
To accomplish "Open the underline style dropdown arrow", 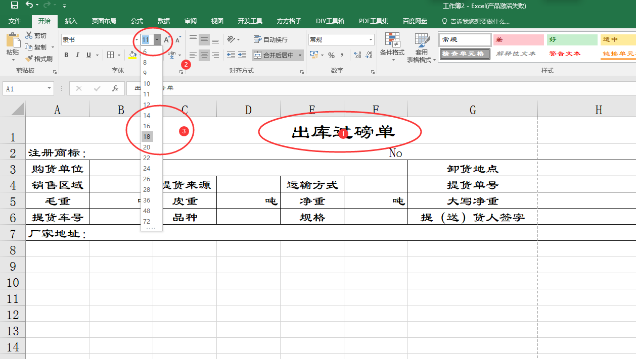I will pyautogui.click(x=97, y=55).
